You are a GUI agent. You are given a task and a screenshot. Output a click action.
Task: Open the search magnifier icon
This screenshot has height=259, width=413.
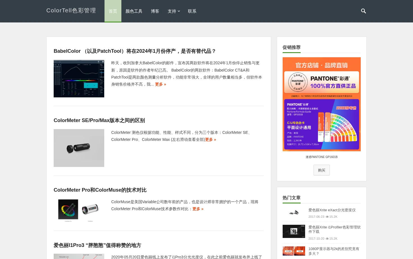[363, 11]
